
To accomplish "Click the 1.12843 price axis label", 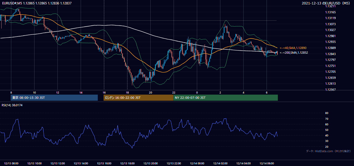I will tap(330, 54).
